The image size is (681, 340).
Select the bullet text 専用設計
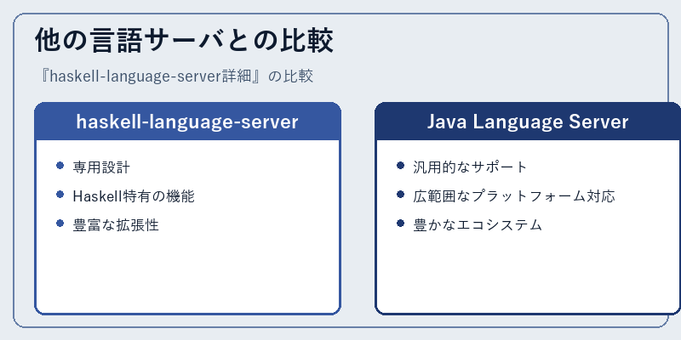(x=101, y=167)
